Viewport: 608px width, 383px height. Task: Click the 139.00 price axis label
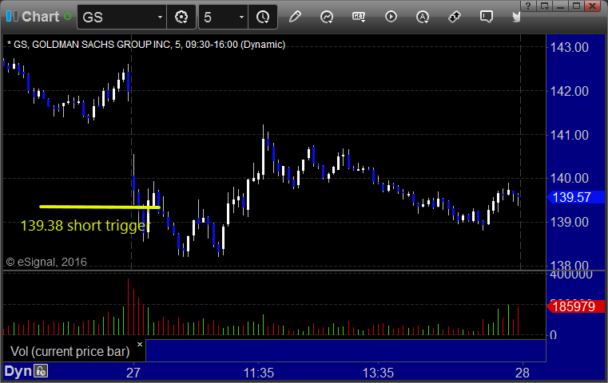[x=569, y=222]
